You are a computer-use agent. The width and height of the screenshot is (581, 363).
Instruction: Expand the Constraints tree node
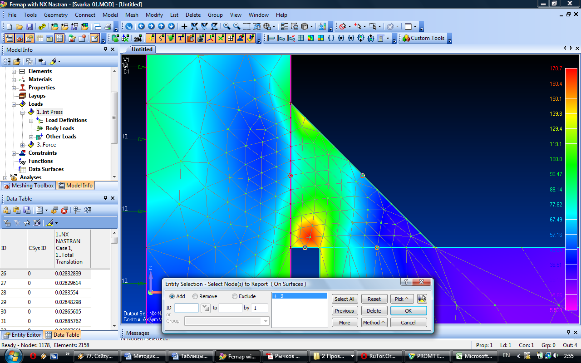tap(14, 153)
